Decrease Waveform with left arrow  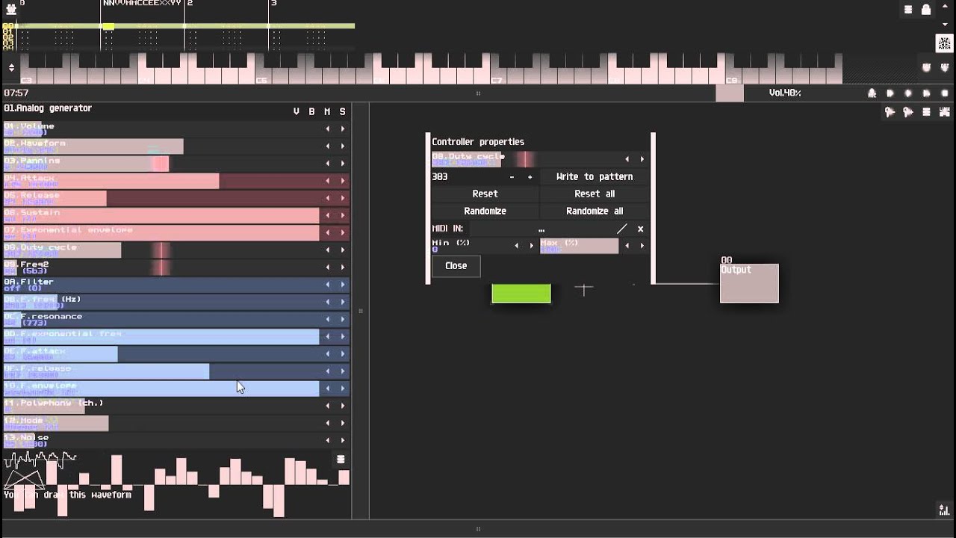click(327, 146)
